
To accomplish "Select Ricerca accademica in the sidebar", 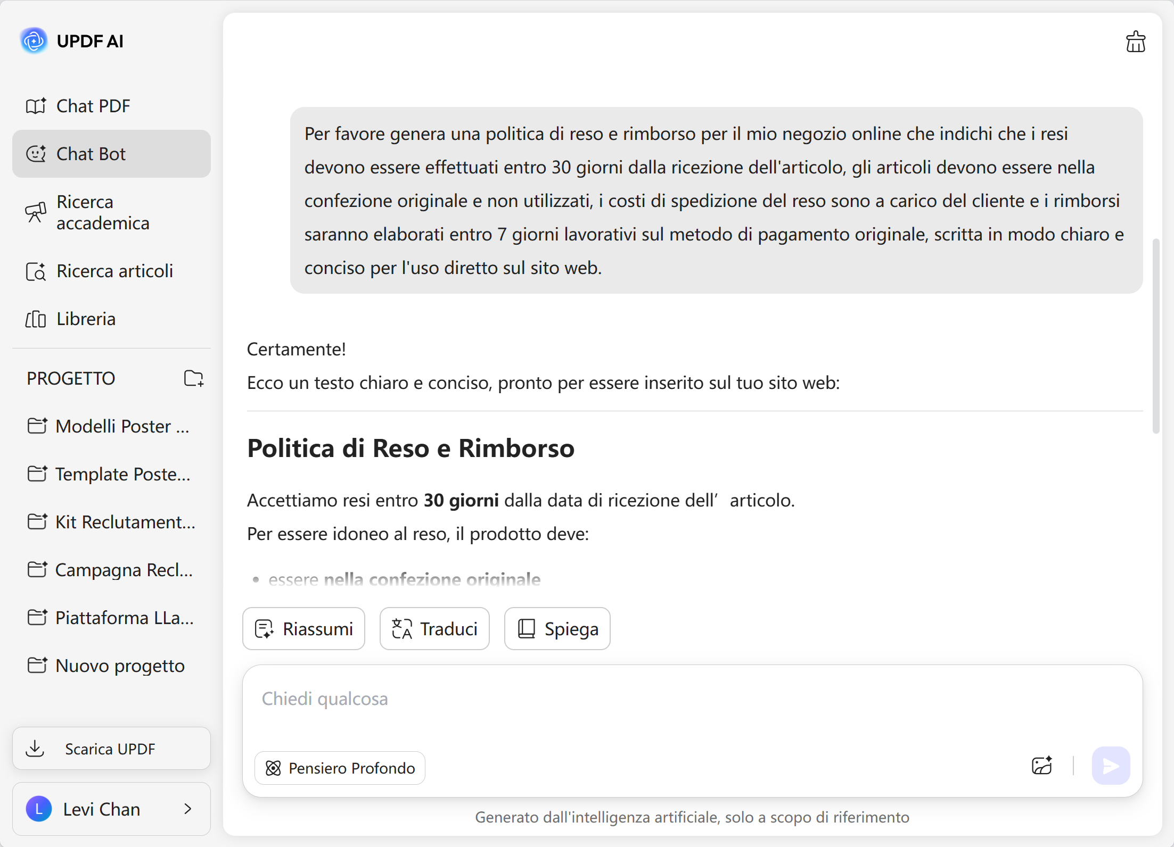I will 102,212.
